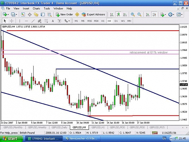
Task: Switch chart to M5 timeframe
Action: pyautogui.click(x=83, y=21)
